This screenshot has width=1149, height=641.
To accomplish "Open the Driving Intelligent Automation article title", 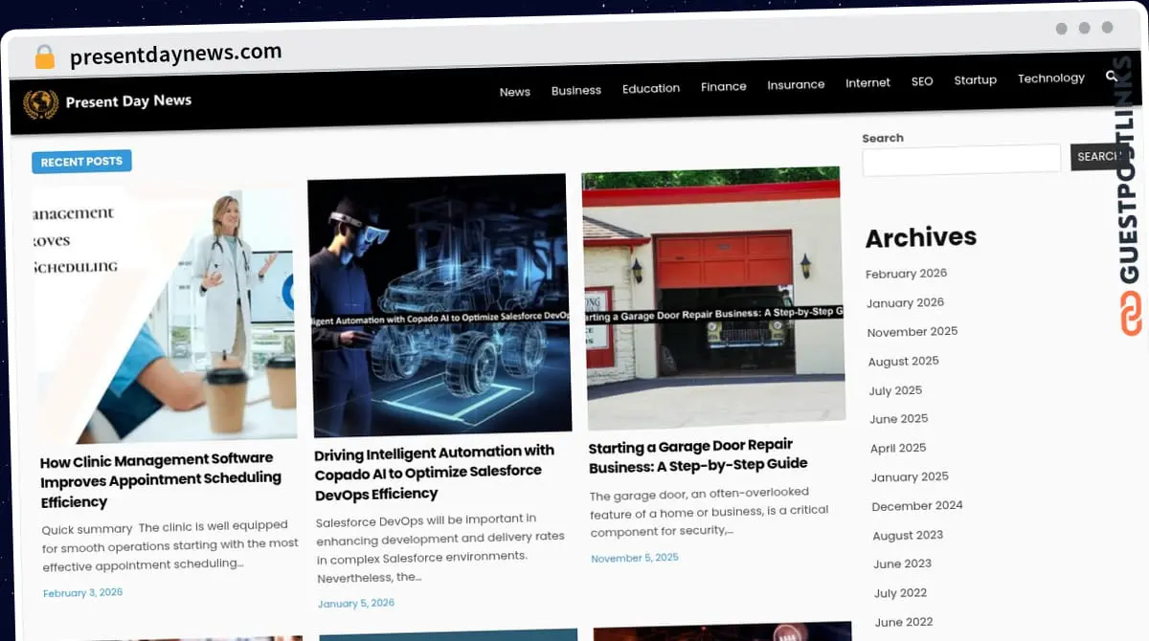I will click(x=434, y=473).
